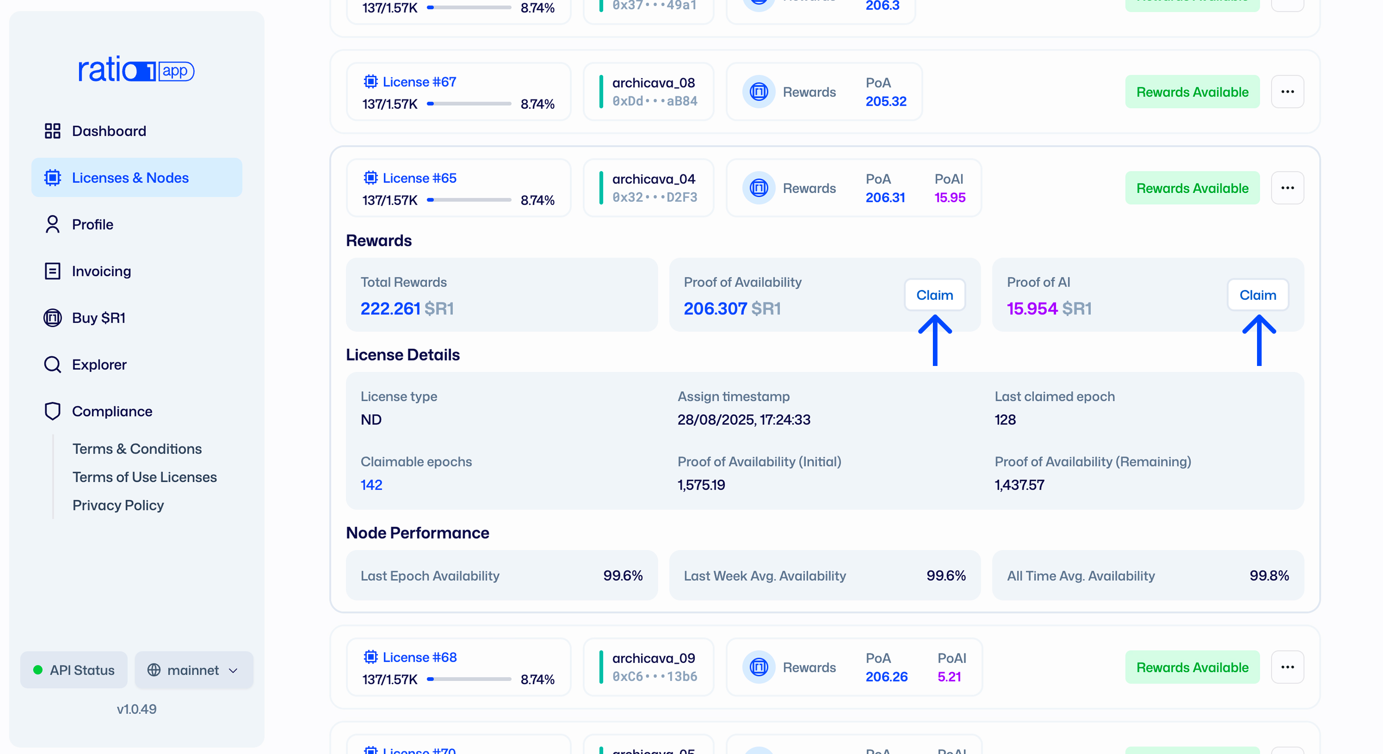Click the address 0x32···D2F3

point(655,197)
